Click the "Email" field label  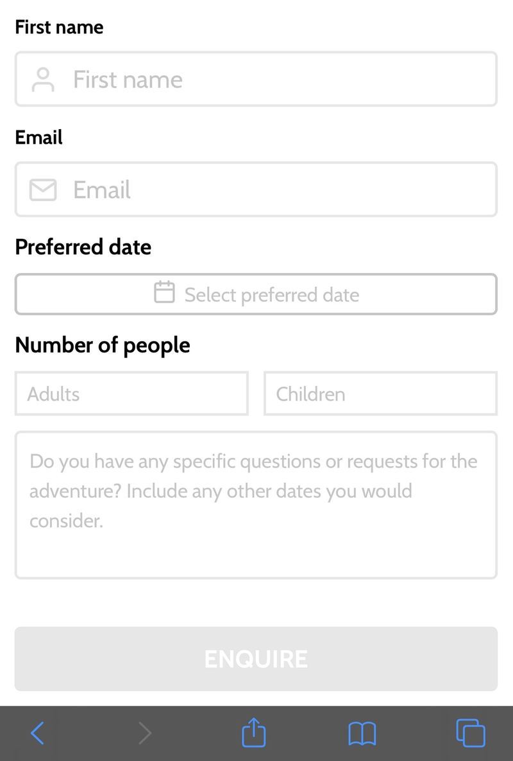(38, 137)
